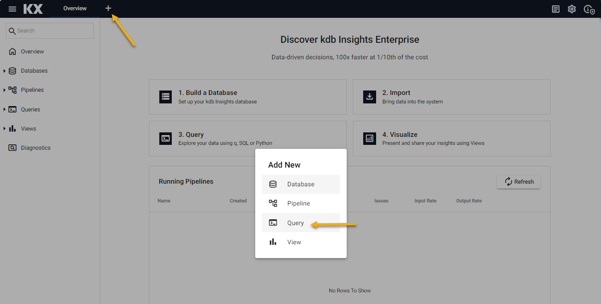Open the hamburger main menu
This screenshot has height=304, width=601.
pyautogui.click(x=12, y=9)
